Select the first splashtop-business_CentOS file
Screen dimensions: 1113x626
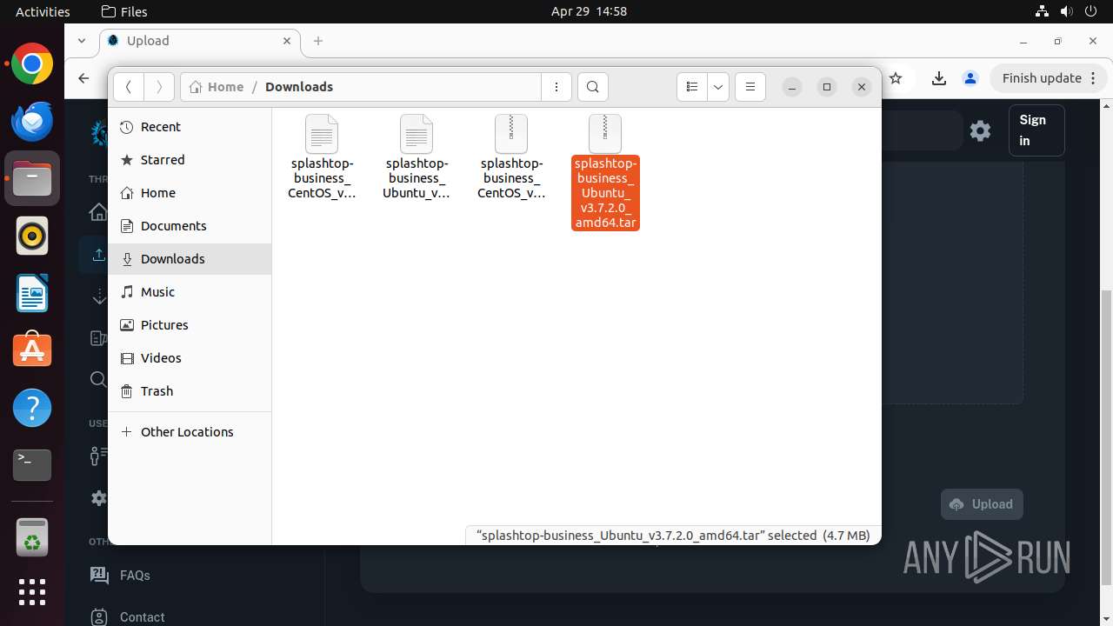(322, 156)
